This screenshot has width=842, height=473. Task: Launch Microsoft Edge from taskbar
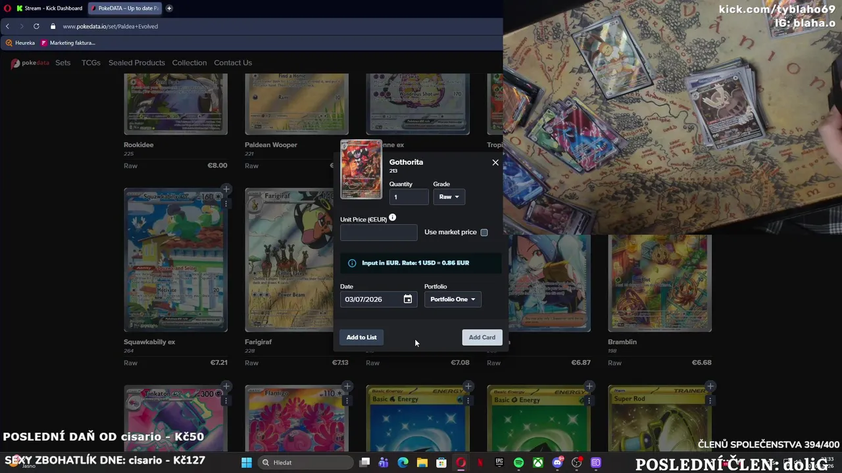coord(403,462)
